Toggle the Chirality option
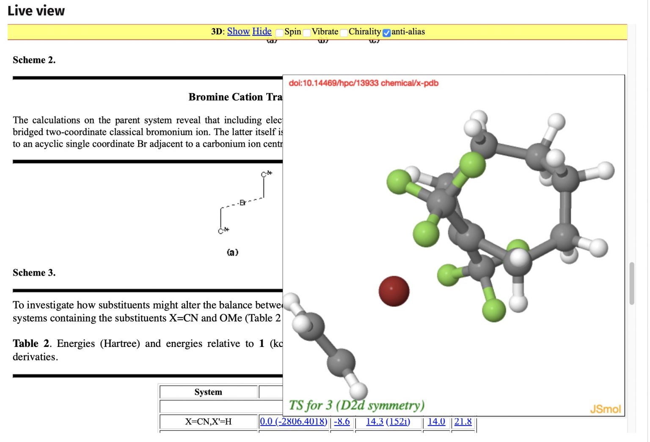The width and height of the screenshot is (650, 442). [x=344, y=33]
